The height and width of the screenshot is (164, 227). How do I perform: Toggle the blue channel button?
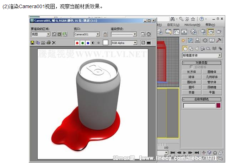tap(88, 43)
